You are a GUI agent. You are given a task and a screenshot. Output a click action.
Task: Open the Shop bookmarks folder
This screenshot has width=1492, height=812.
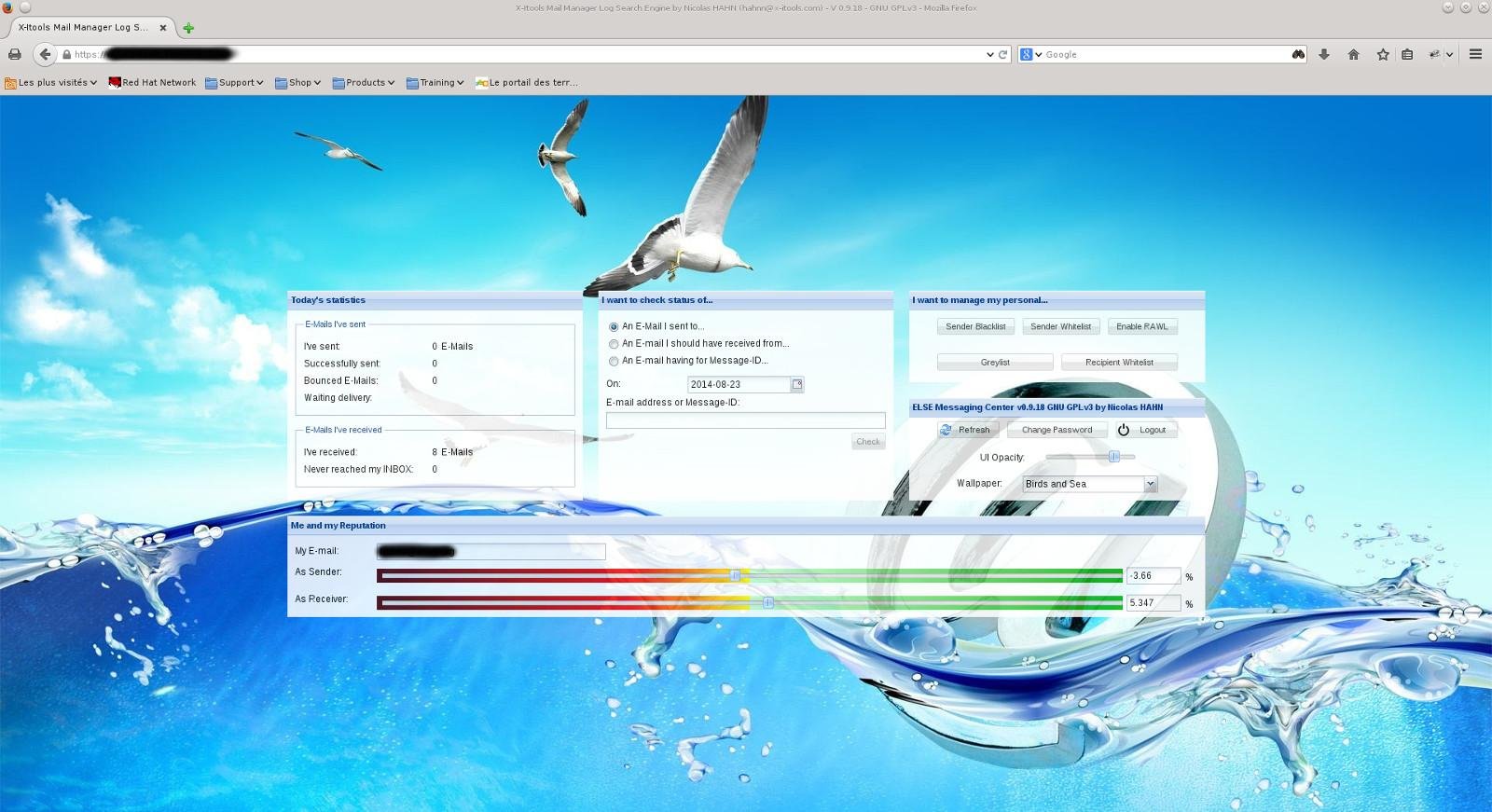297,82
